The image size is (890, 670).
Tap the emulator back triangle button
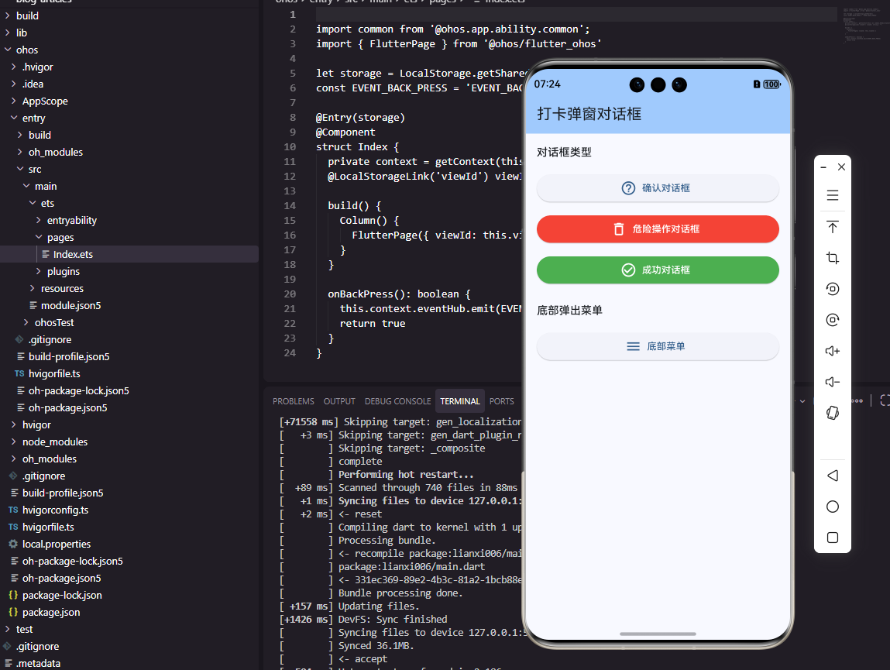(x=832, y=476)
